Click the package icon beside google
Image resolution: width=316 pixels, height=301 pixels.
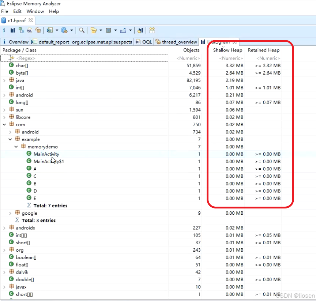[18, 212]
